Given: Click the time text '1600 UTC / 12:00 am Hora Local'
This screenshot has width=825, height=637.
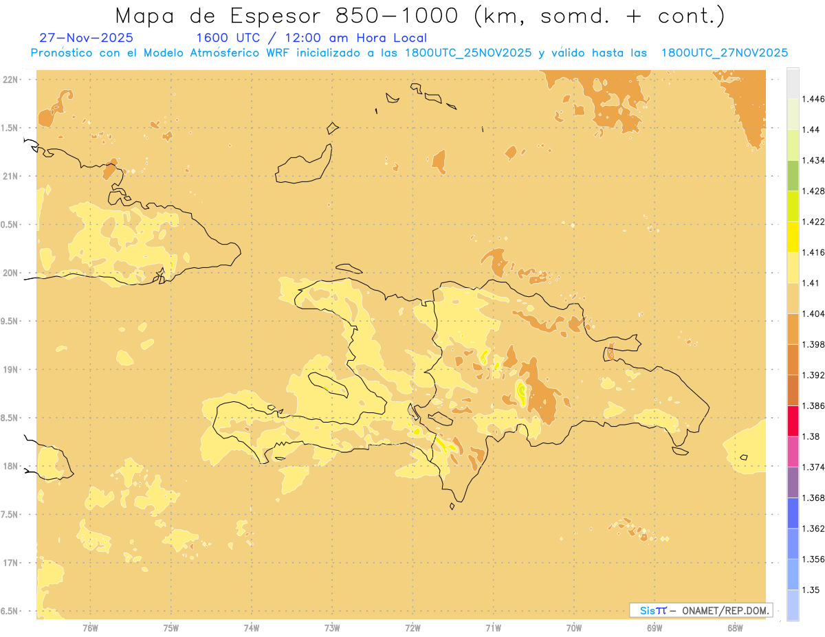Looking at the screenshot, I should click(x=311, y=38).
